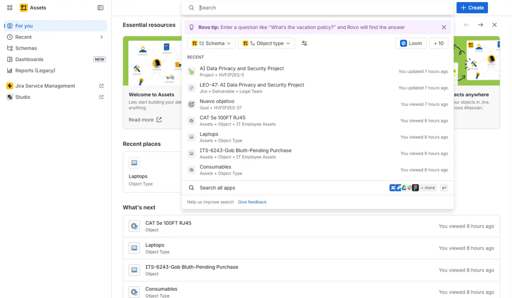This screenshot has height=298, width=512.
Task: Toggle the +10 apps indicator
Action: (x=438, y=43)
